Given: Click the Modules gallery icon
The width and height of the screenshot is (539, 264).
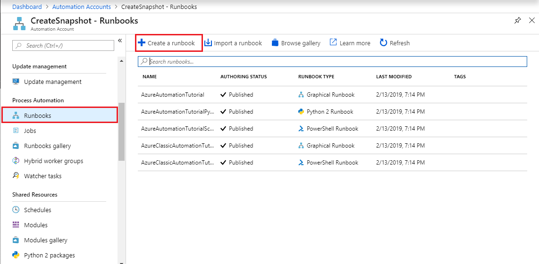Looking at the screenshot, I should (16, 240).
